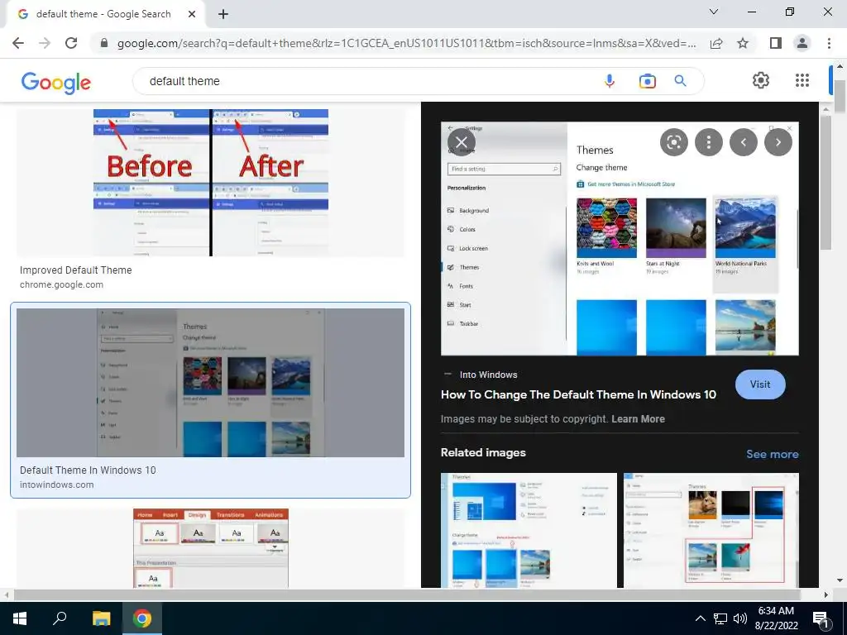Reload the current page

tap(71, 43)
